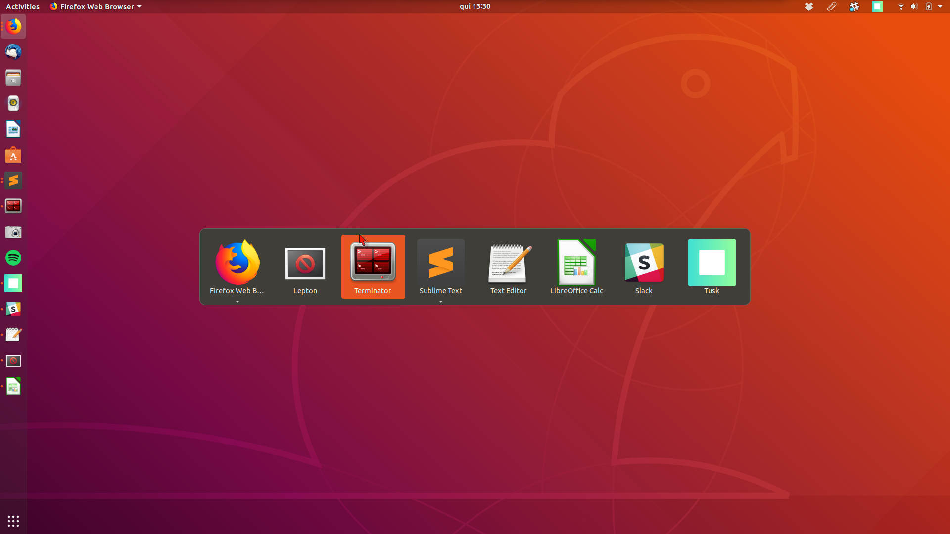Open Firefox Web Browser app menu
The width and height of the screenshot is (950, 534).
pos(95,6)
